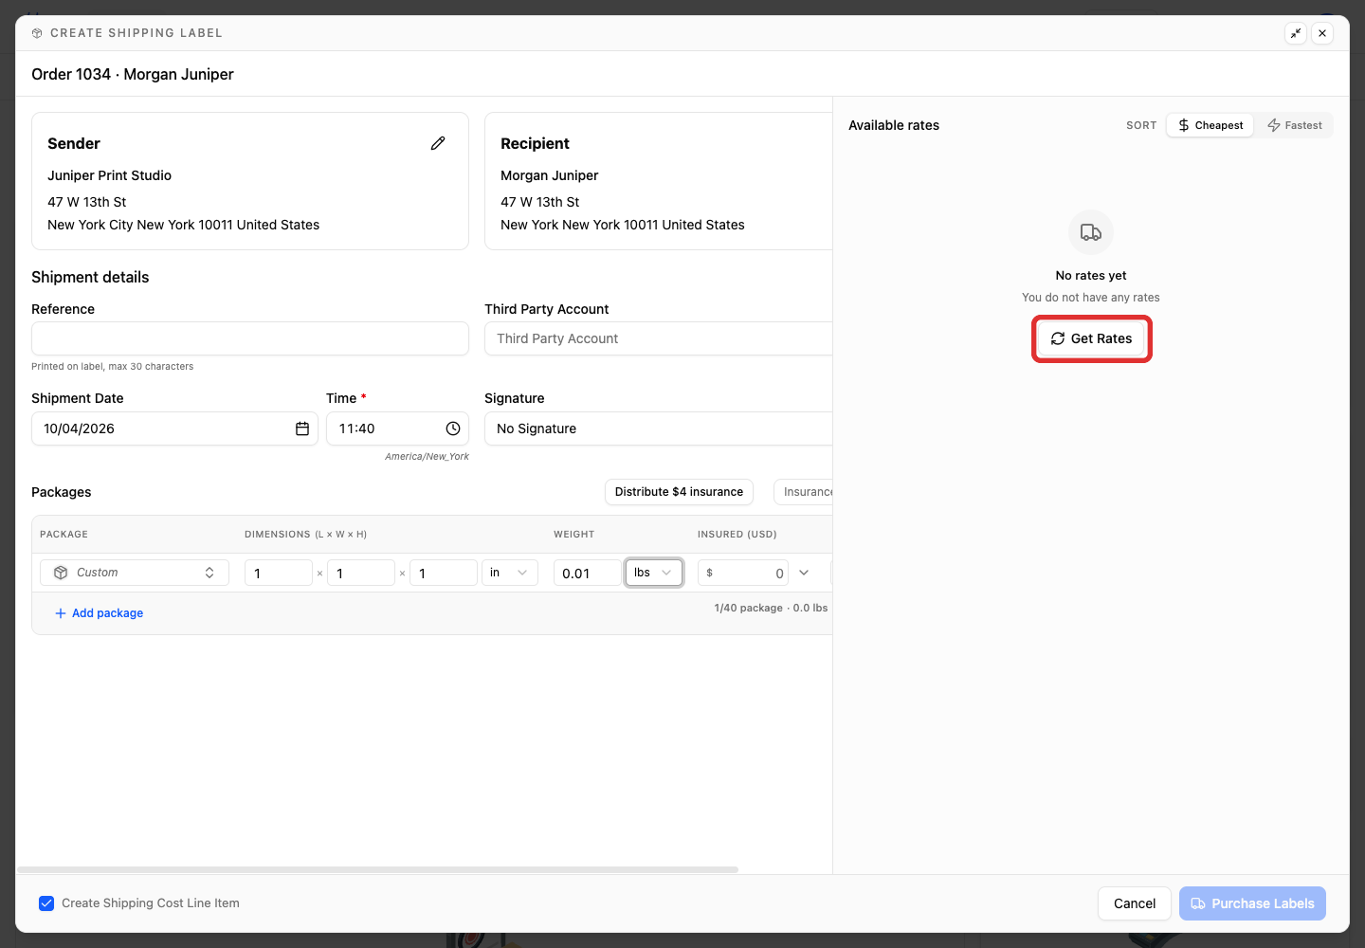The height and width of the screenshot is (948, 1365).
Task: Sort rates by Cheapest
Action: coord(1210,125)
